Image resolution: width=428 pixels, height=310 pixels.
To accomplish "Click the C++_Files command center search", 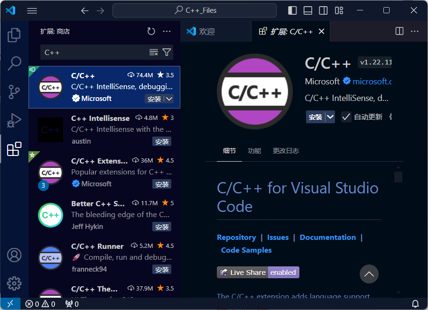I will click(x=195, y=10).
